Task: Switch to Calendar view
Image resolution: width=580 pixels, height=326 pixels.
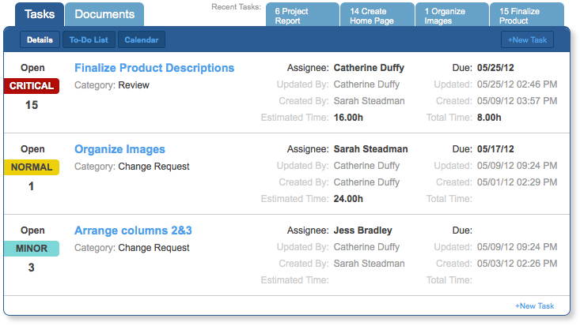Action: 142,39
